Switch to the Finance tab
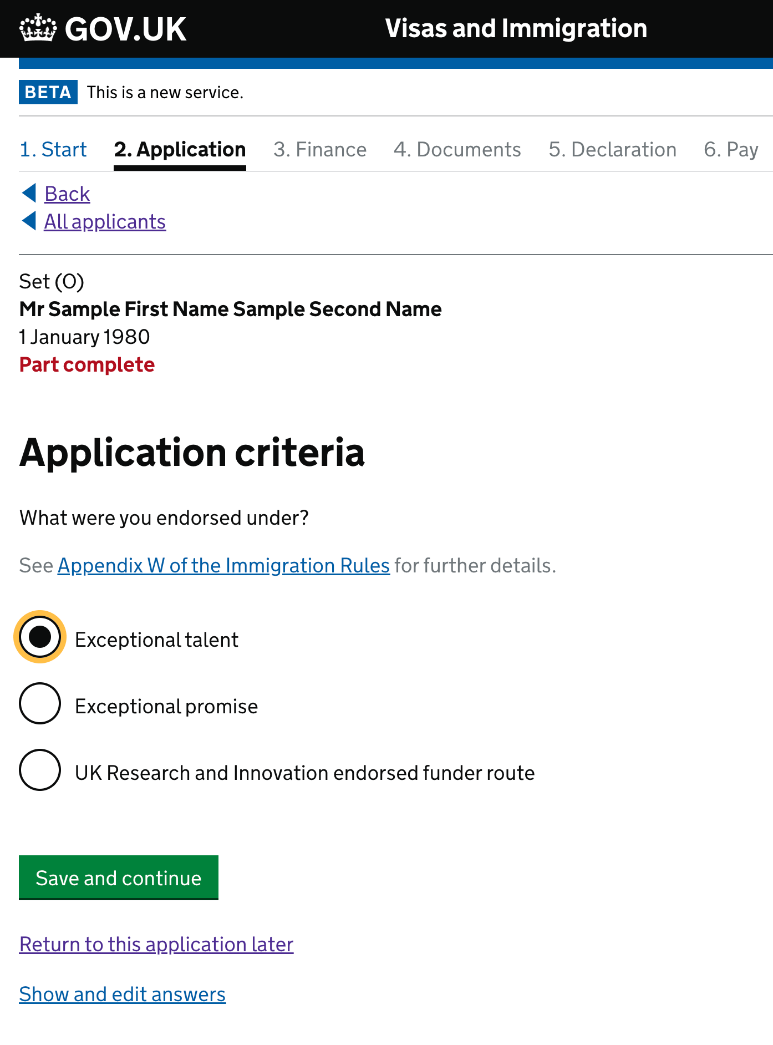773x1045 pixels. tap(320, 149)
